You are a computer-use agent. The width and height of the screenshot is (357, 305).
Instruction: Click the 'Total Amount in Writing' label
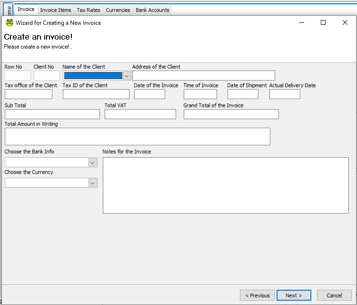[x=31, y=124]
